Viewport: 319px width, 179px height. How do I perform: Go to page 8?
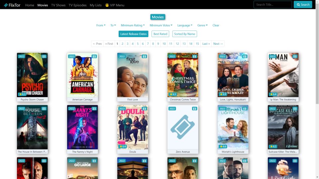(x=153, y=44)
